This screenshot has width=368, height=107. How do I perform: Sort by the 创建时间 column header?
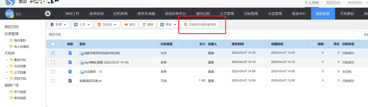point(277,44)
